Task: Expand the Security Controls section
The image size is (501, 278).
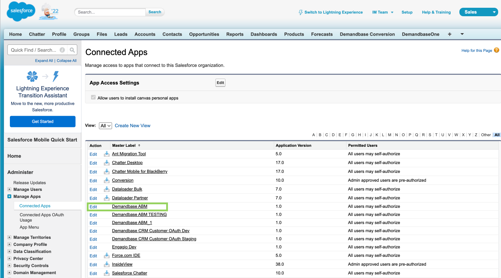Action: pos(10,266)
